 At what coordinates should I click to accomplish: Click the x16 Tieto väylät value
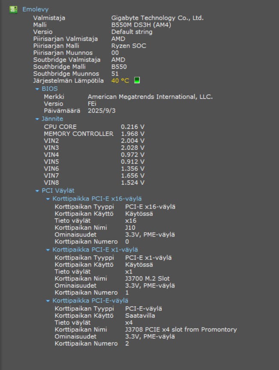(131, 221)
